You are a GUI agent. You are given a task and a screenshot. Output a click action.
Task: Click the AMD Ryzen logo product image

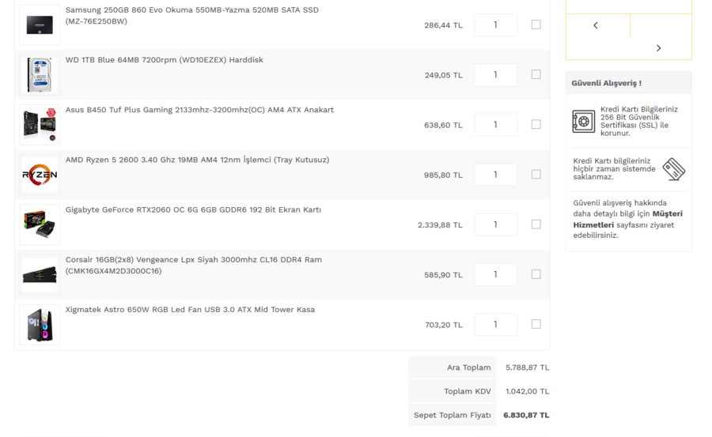(x=40, y=175)
